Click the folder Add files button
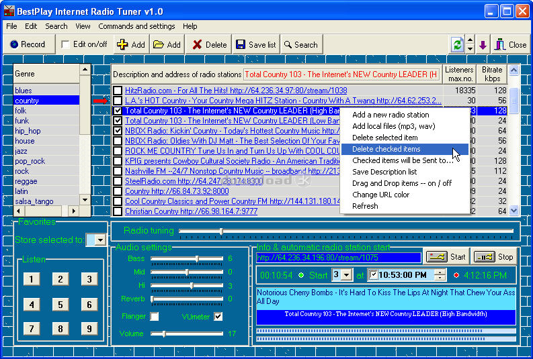 [x=167, y=44]
